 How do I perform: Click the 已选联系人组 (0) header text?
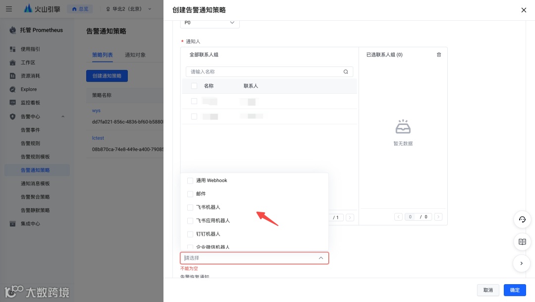[x=384, y=55]
